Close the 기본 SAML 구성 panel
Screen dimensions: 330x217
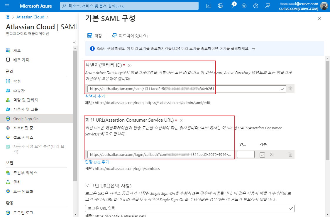point(319,19)
